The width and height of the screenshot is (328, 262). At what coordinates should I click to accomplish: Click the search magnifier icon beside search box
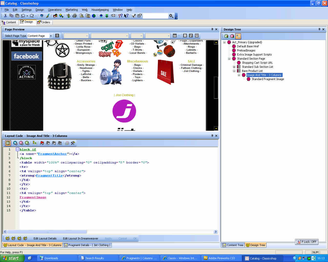click(171, 16)
